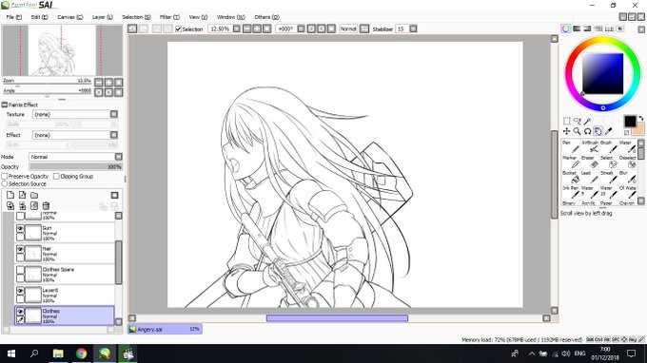Select the Eyedropper color picker tool
Screen dimensions: 647x363
608,131
